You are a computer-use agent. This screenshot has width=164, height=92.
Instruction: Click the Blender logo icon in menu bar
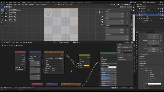coord(2,2)
